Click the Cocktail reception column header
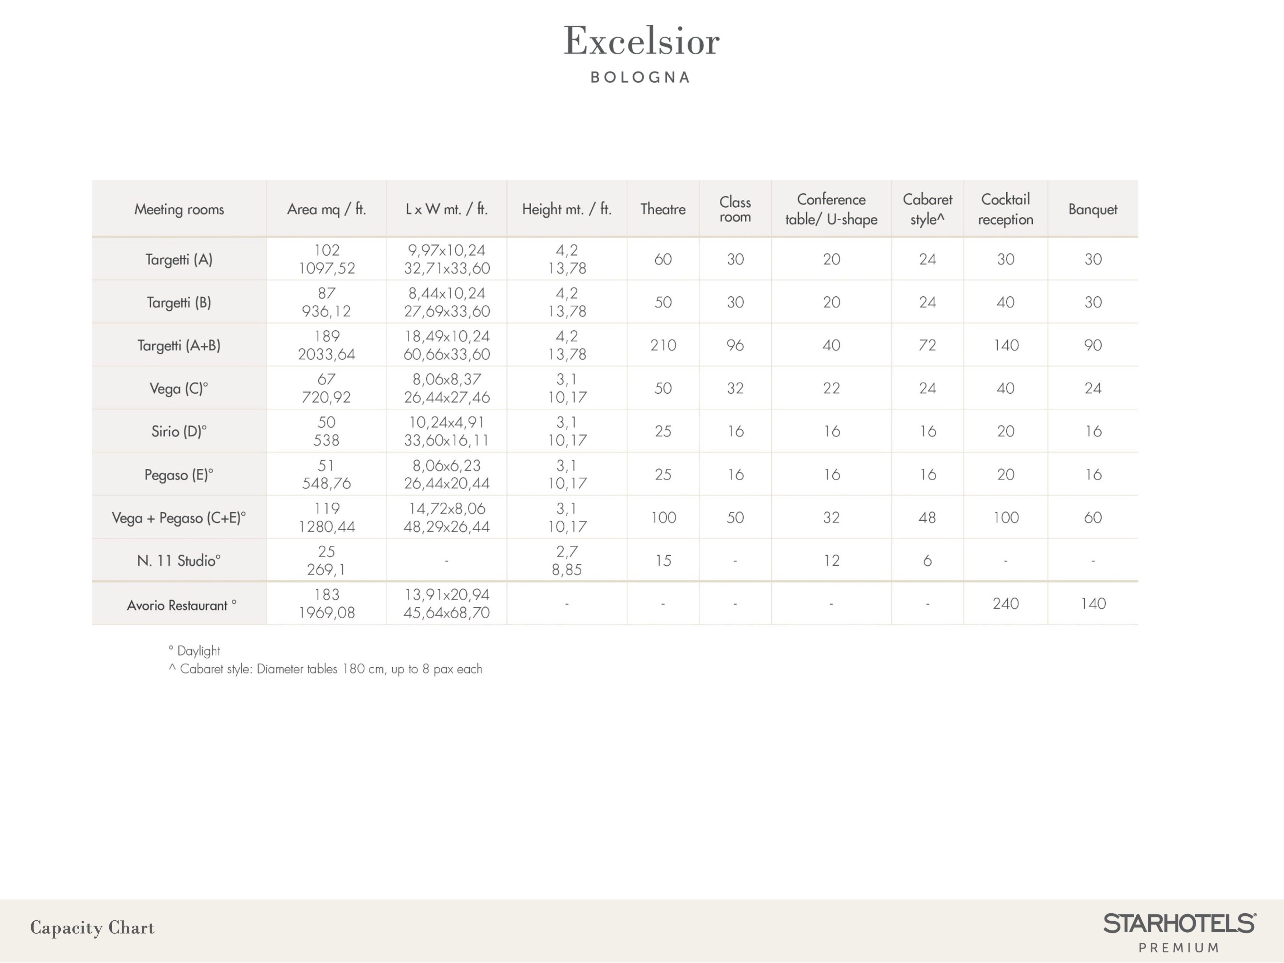Image resolution: width=1284 pixels, height=963 pixels. (1005, 209)
